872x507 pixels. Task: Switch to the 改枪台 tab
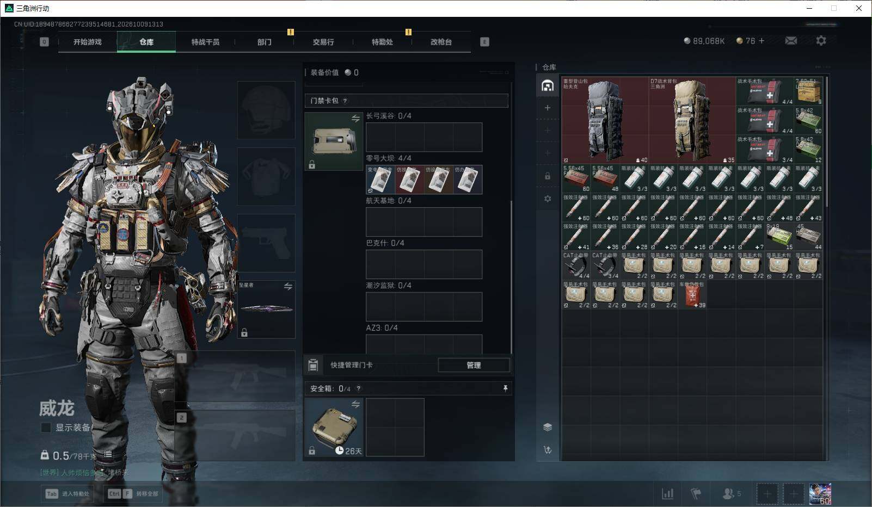click(x=441, y=42)
